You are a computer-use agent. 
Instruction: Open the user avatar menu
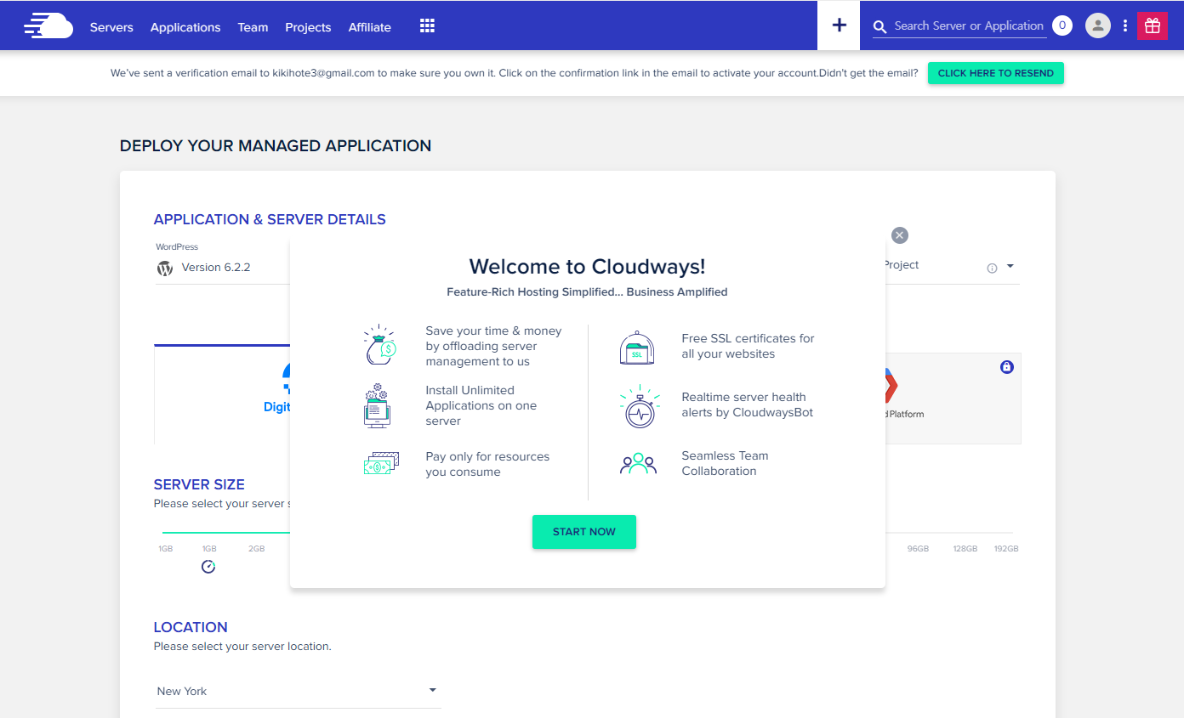click(1098, 25)
